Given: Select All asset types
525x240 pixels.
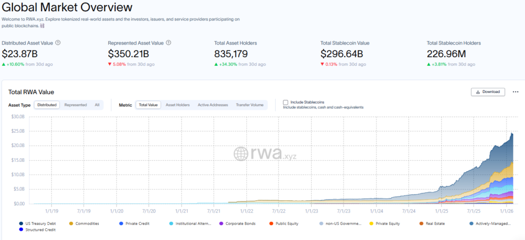Looking at the screenshot, I should click(97, 105).
